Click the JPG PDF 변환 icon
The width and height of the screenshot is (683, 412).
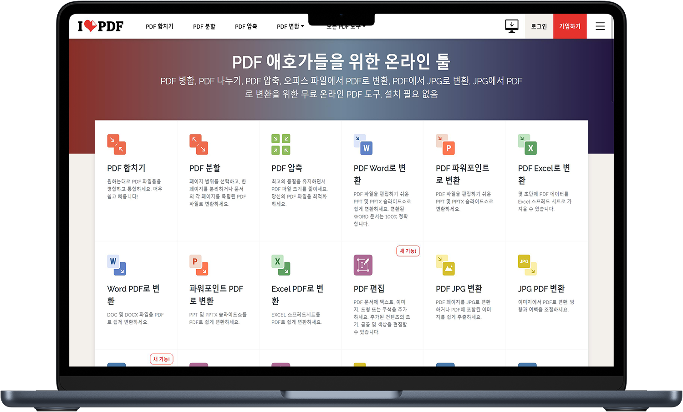pos(527,265)
